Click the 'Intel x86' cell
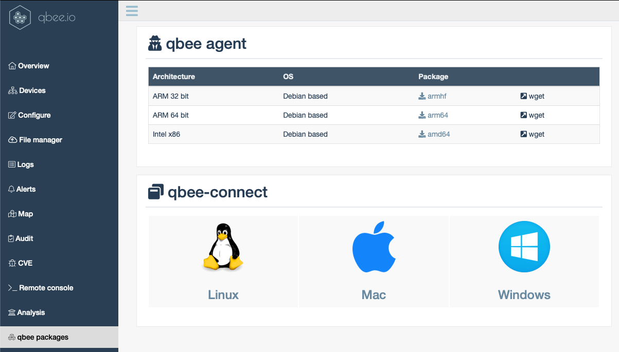 point(167,134)
